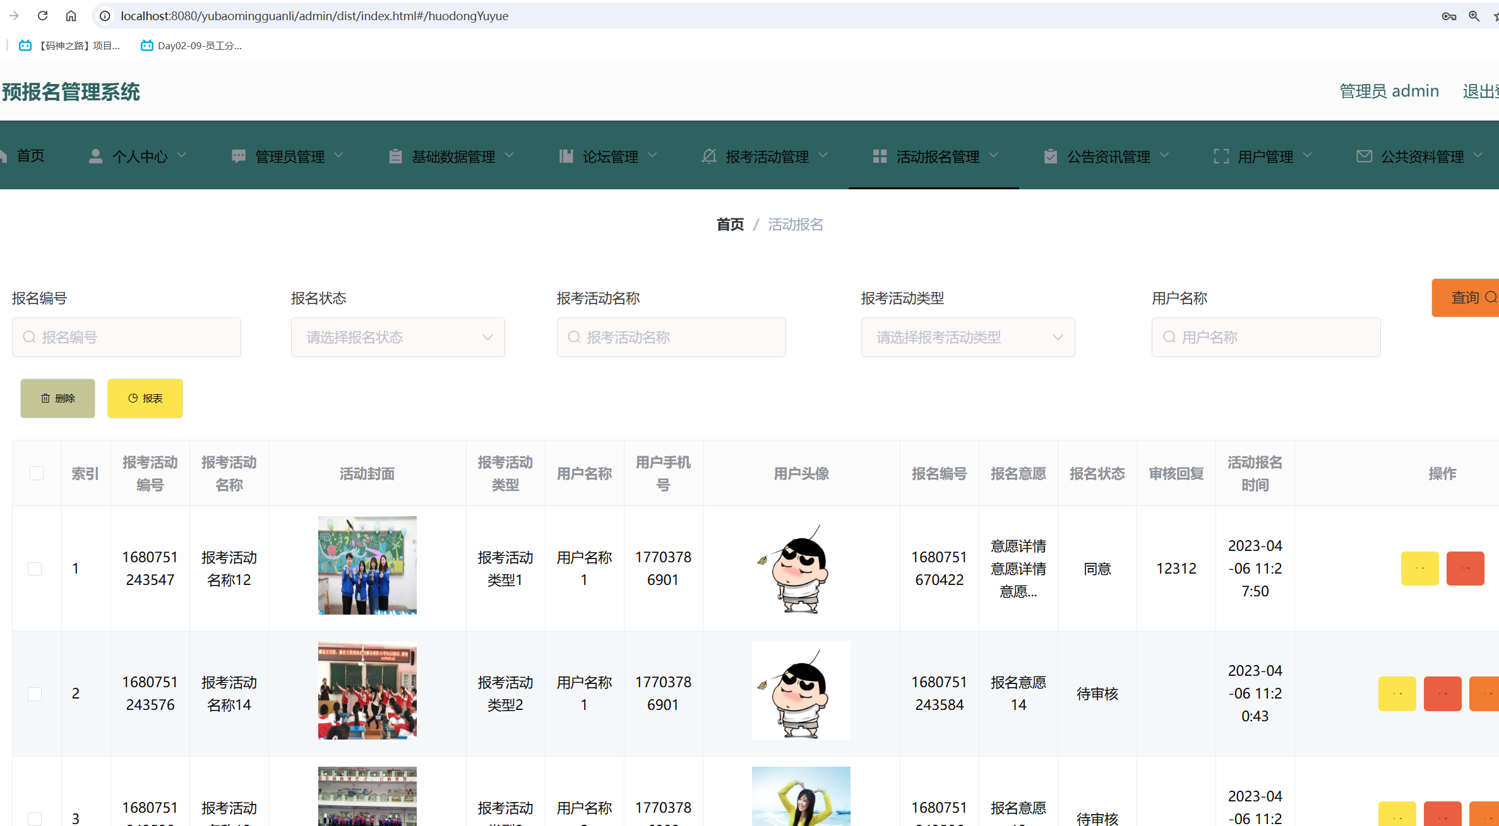Click the 活动报名管理 grid icon
The height and width of the screenshot is (826, 1499).
coord(880,156)
